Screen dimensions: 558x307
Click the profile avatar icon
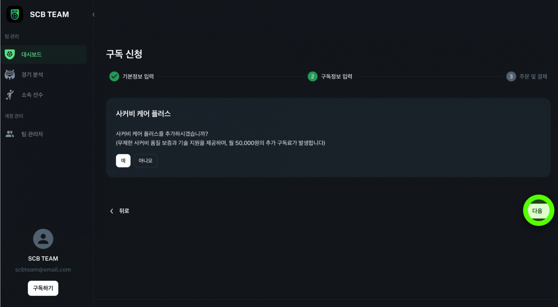43,239
